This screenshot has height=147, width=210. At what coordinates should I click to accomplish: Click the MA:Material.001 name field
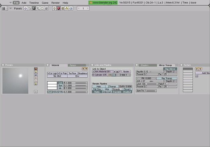[104, 72]
